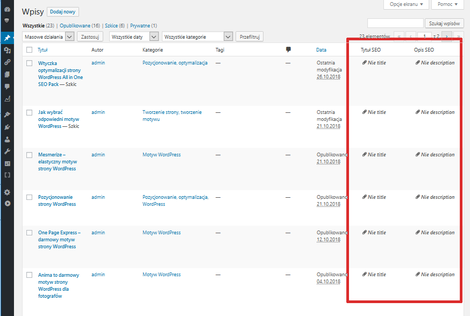This screenshot has width=470, height=316.
Task: Edit SEO description pencil for Wtyczka optymalizacji post
Action: pos(417,62)
